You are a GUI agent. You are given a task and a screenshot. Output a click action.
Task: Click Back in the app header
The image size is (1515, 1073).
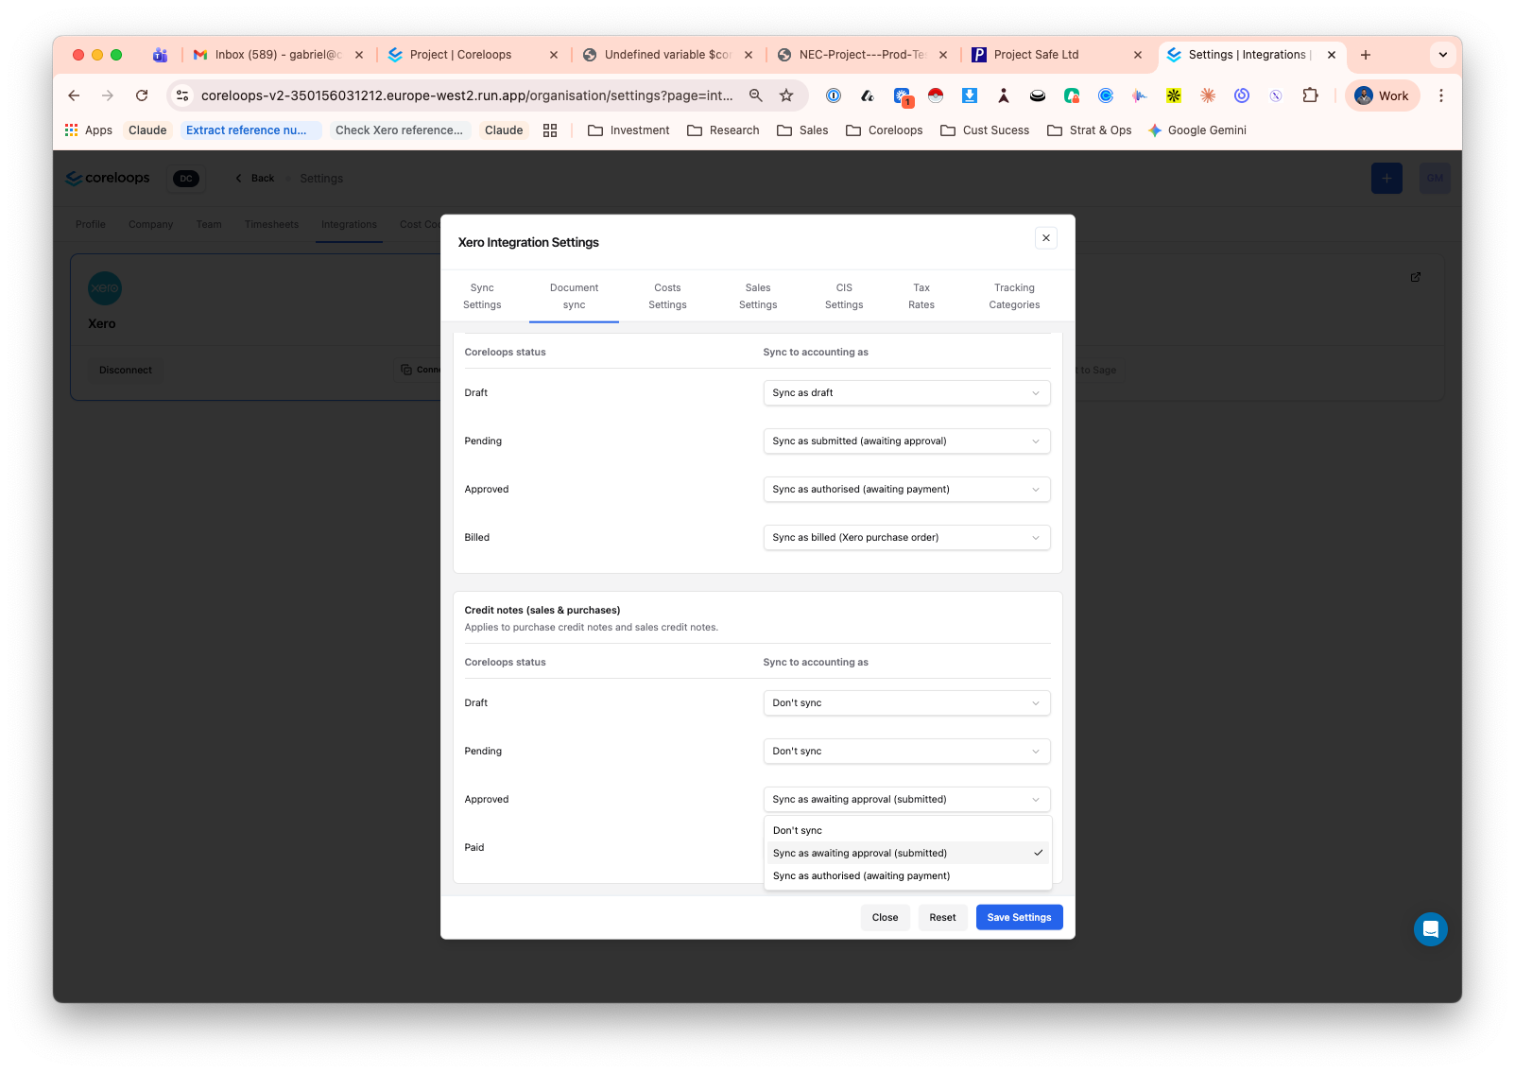click(x=255, y=179)
